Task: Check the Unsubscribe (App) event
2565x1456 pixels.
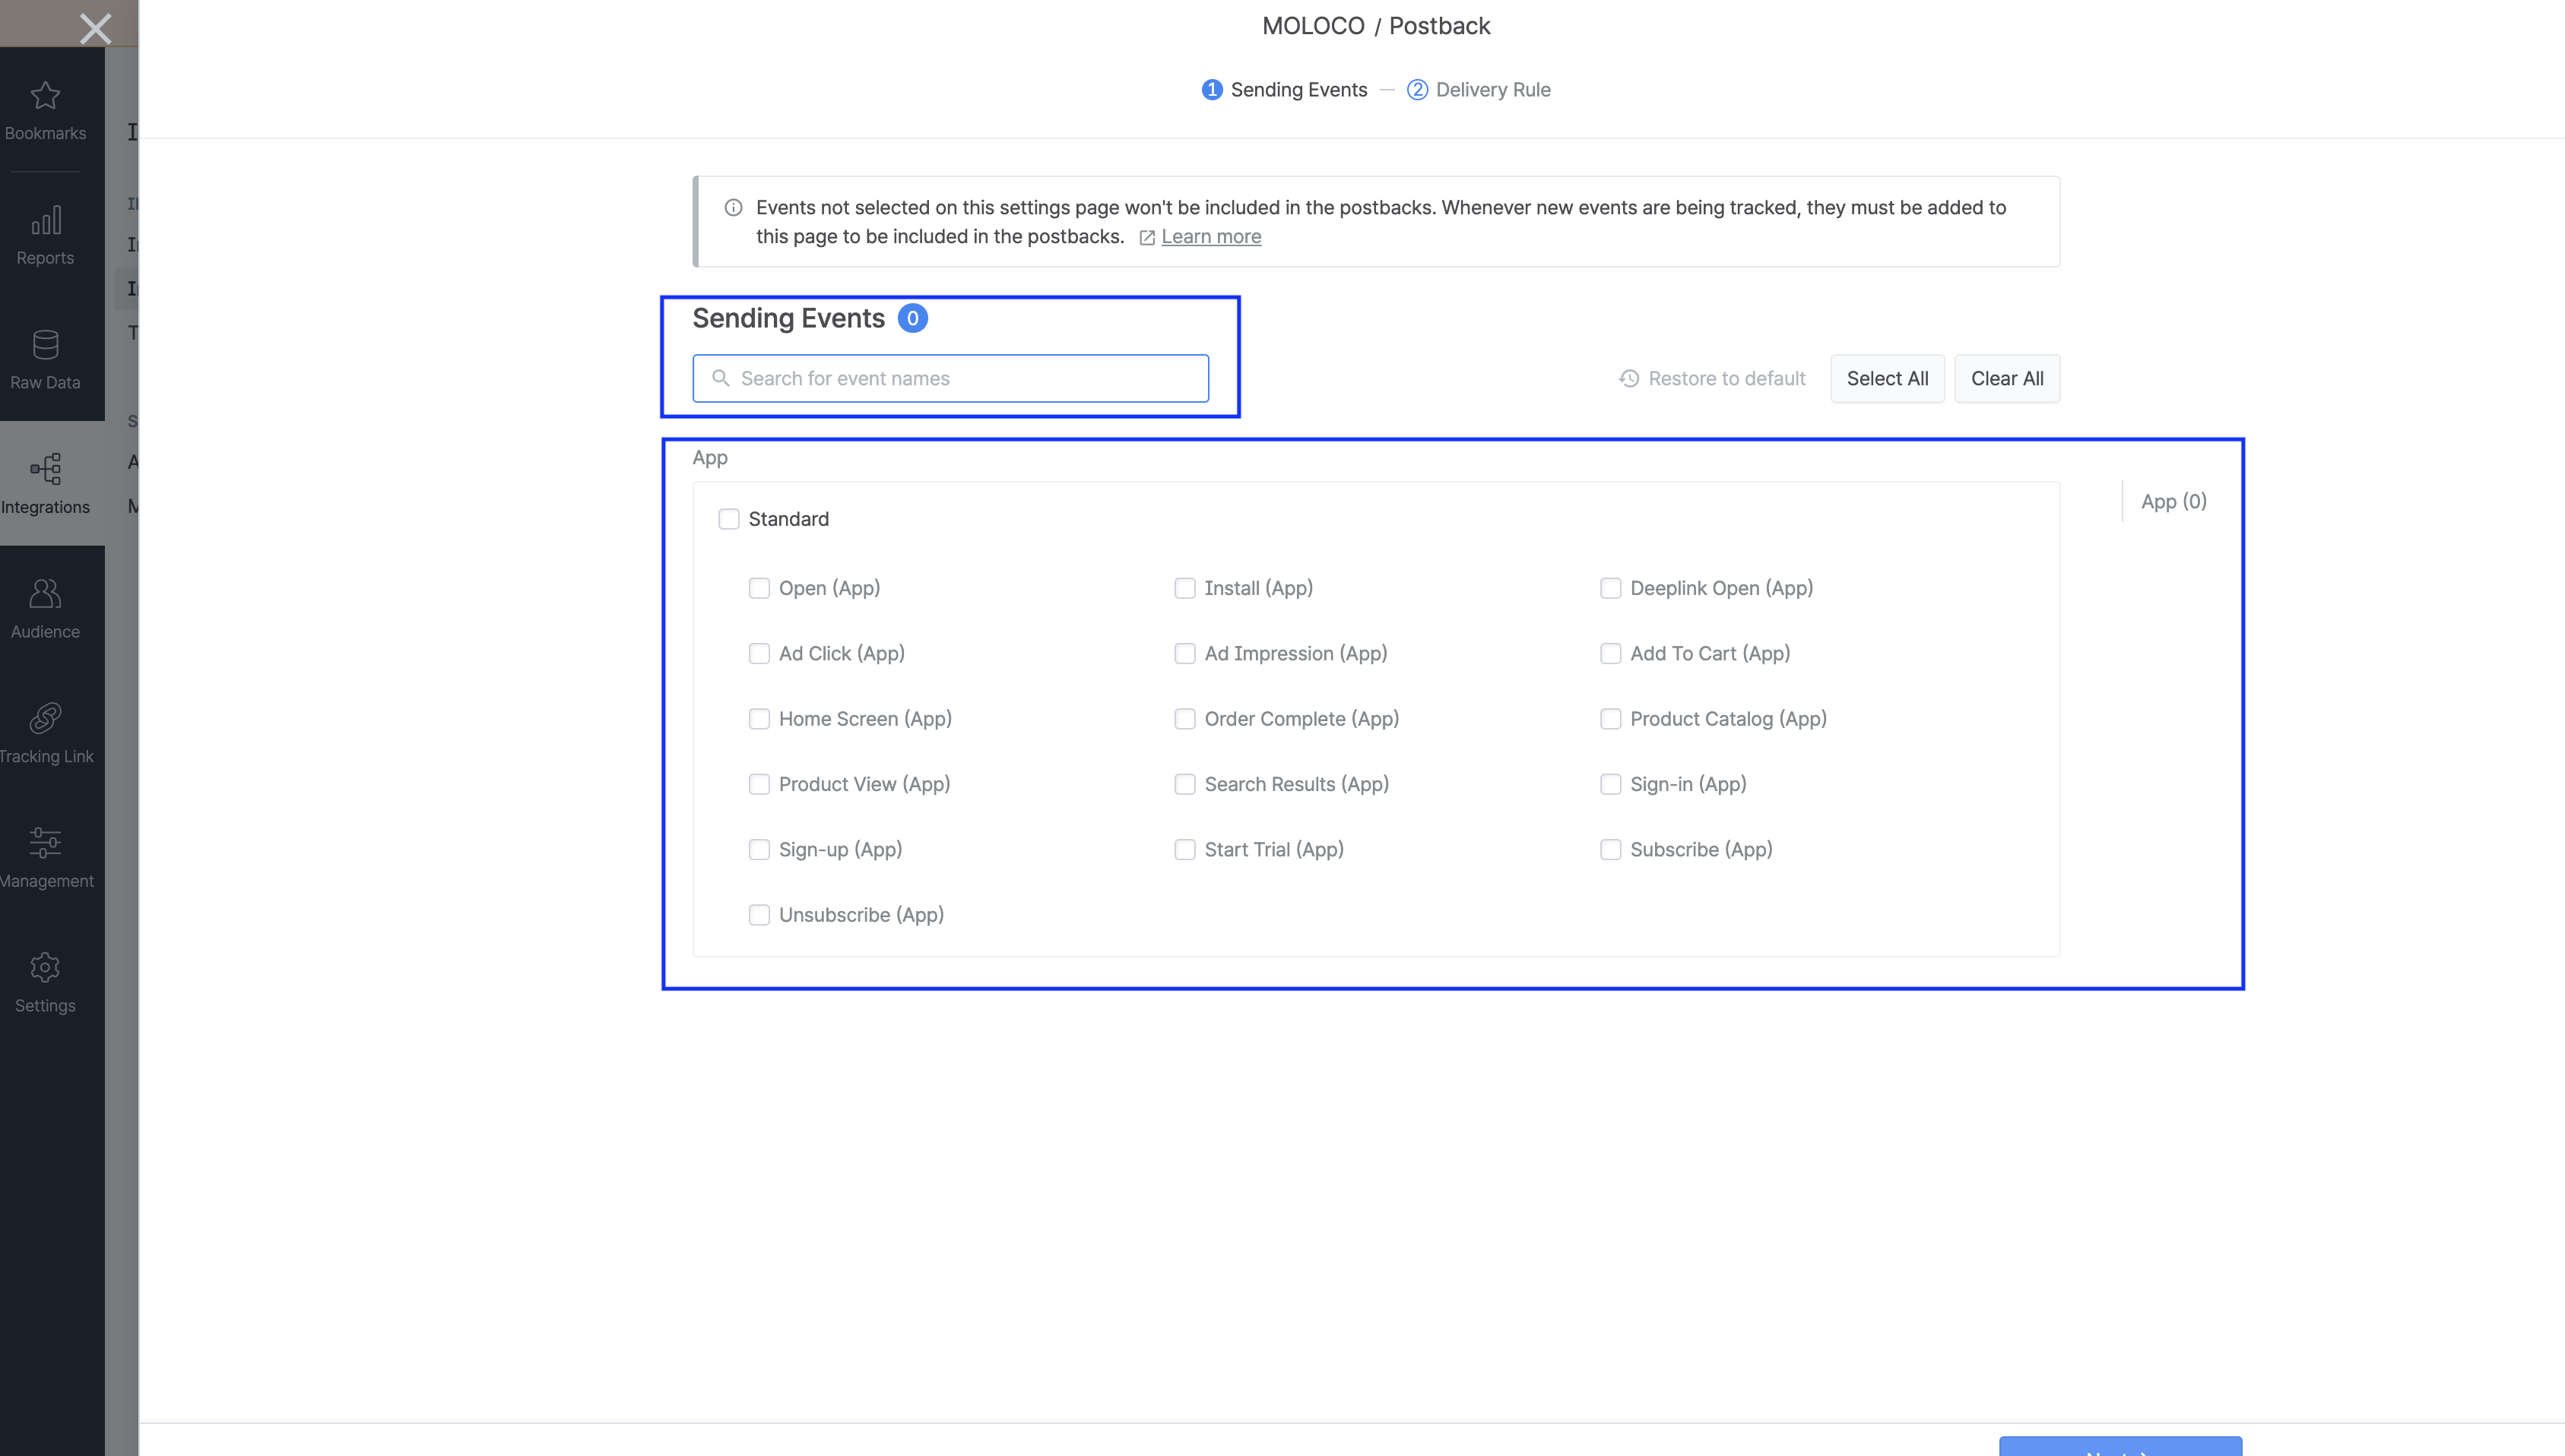Action: [759, 915]
